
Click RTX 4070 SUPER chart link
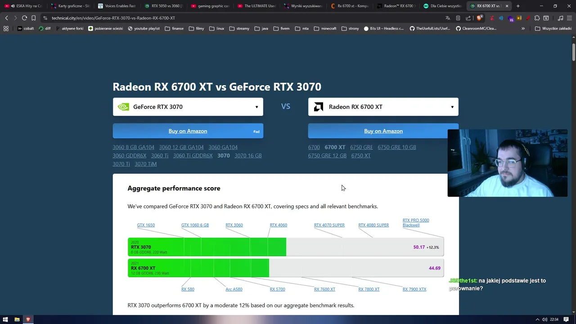329,225
